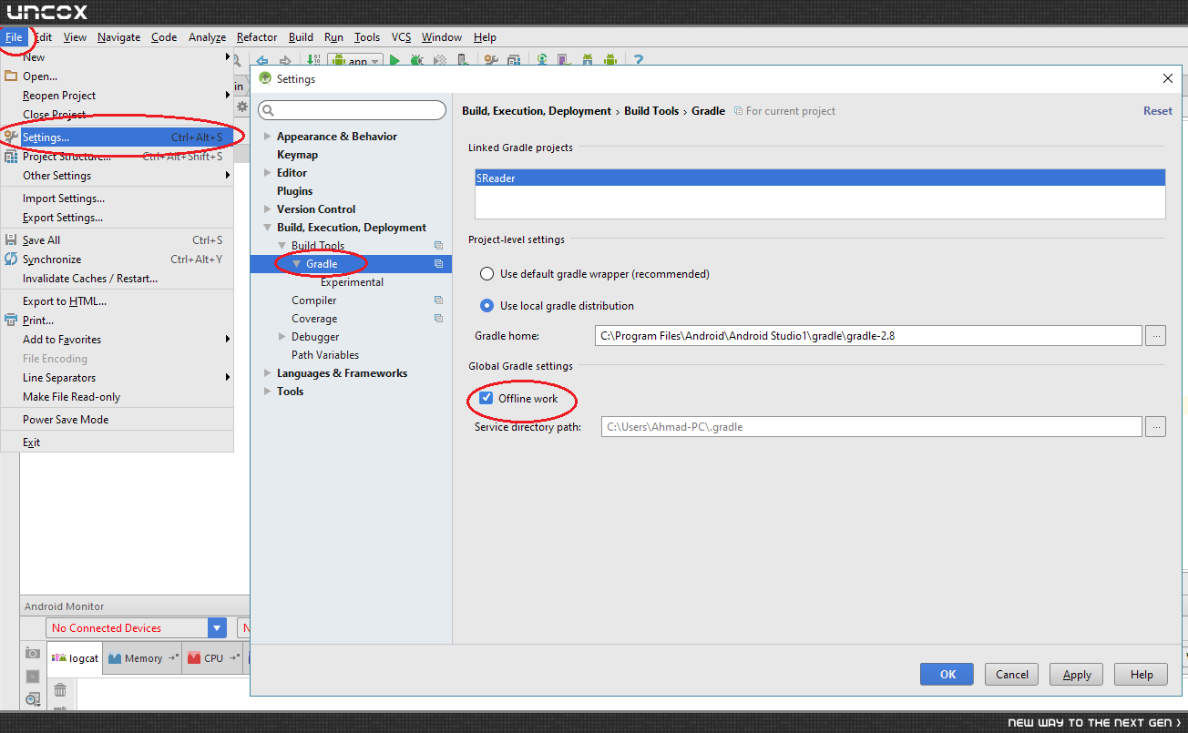Switch to the logcat tab
The width and height of the screenshot is (1188, 733).
pyautogui.click(x=75, y=658)
